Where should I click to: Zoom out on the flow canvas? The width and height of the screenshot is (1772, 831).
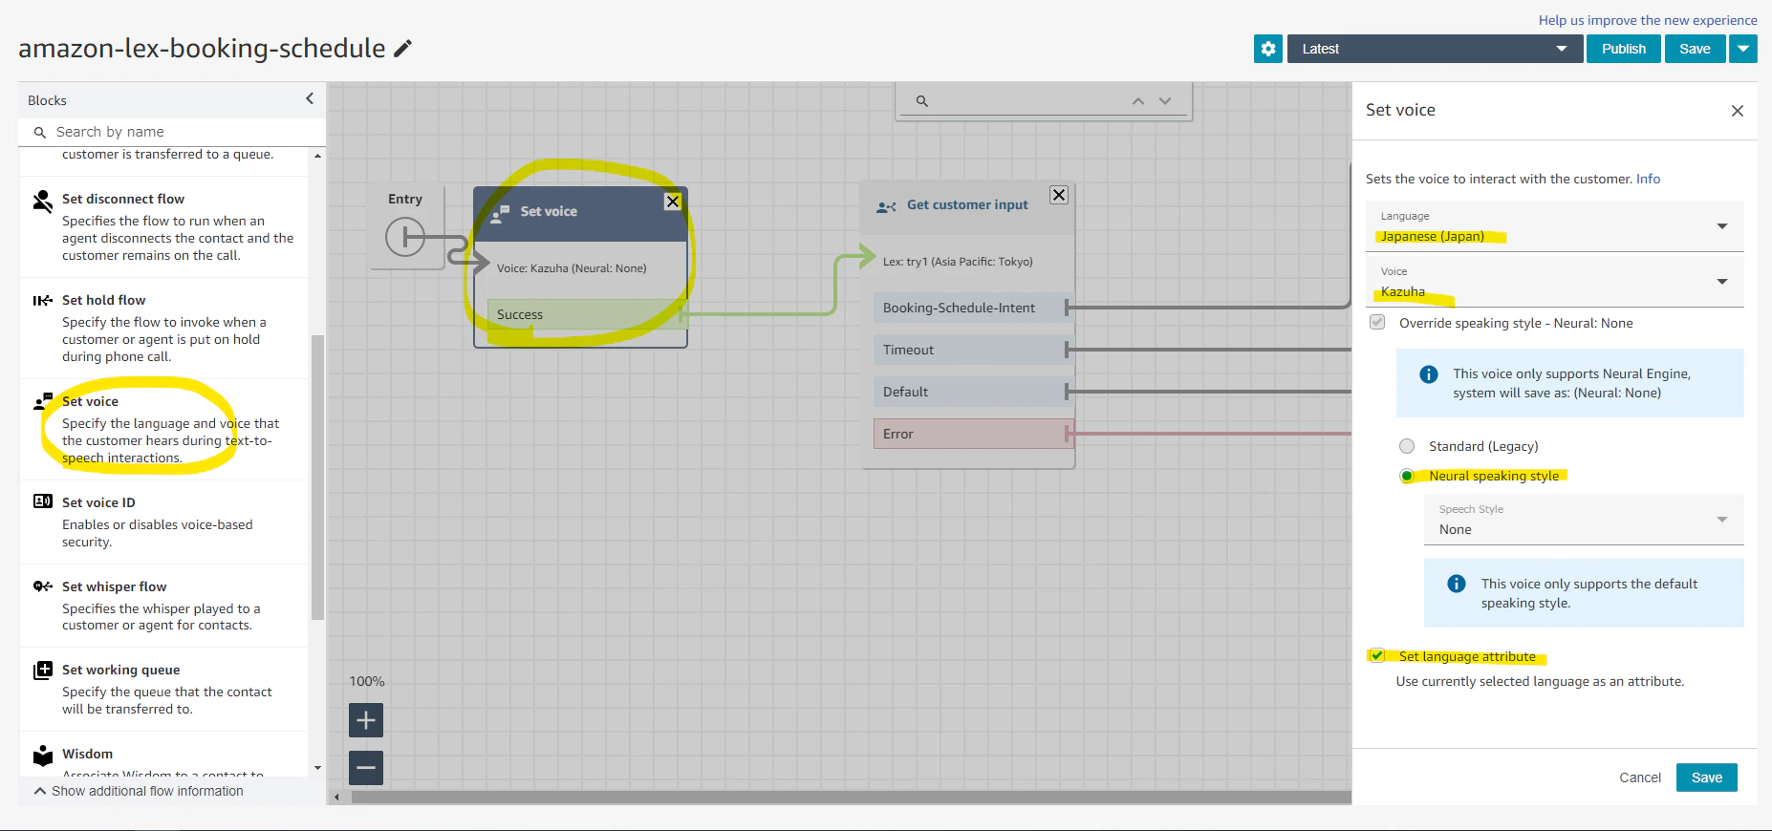point(366,768)
